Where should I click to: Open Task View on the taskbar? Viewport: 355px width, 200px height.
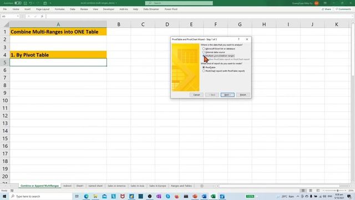pyautogui.click(x=77, y=196)
